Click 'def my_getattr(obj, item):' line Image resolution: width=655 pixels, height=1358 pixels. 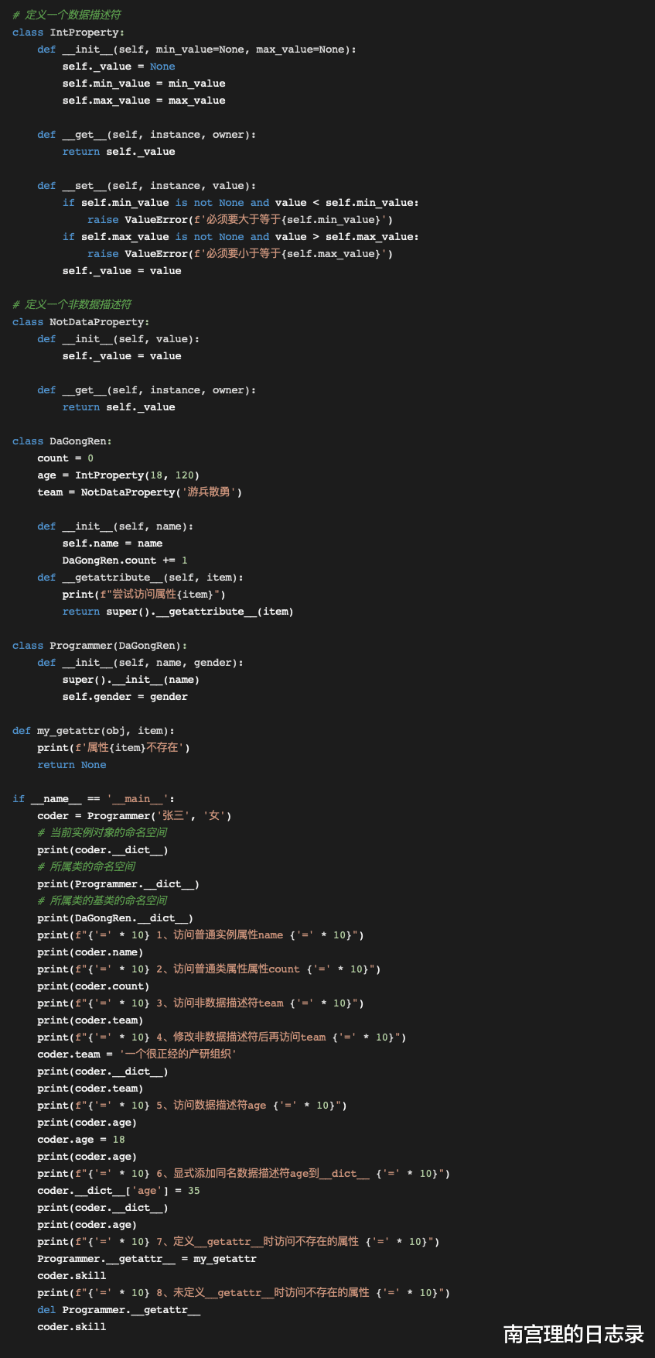94,731
